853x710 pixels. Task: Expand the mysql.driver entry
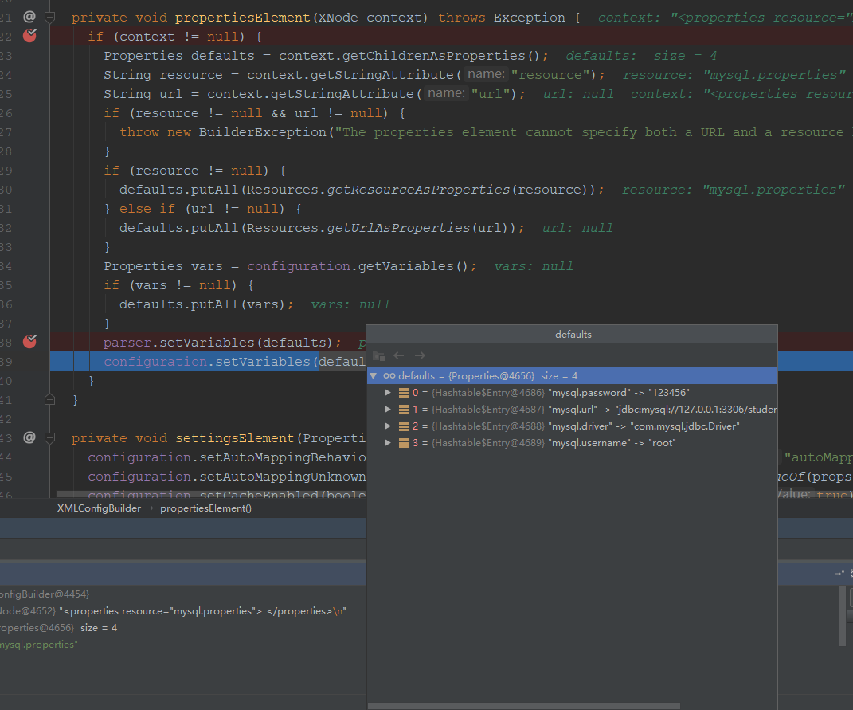click(x=387, y=426)
